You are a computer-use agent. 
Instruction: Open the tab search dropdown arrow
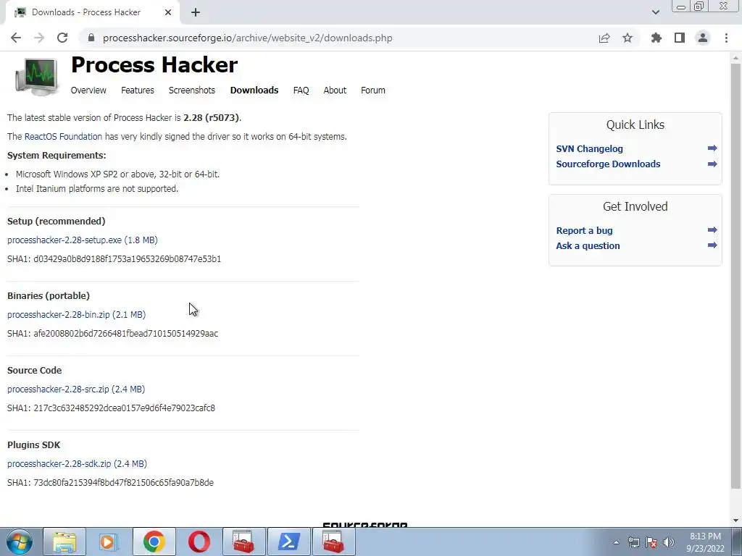[655, 12]
